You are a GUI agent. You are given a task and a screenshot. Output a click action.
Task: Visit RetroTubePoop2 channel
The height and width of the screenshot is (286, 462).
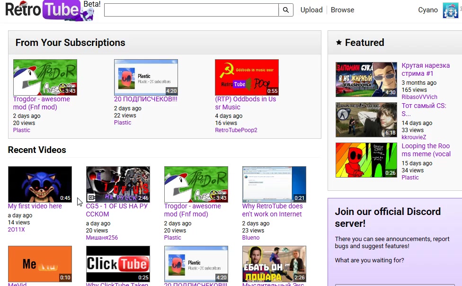coord(236,130)
